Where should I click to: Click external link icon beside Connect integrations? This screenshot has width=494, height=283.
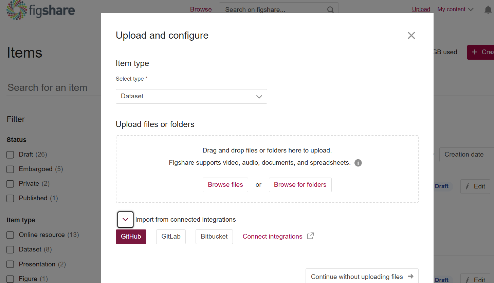point(310,236)
